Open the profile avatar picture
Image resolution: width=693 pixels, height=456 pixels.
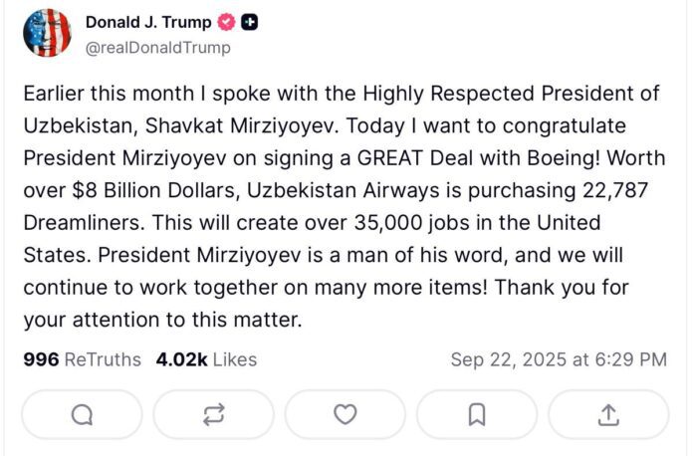click(x=47, y=34)
